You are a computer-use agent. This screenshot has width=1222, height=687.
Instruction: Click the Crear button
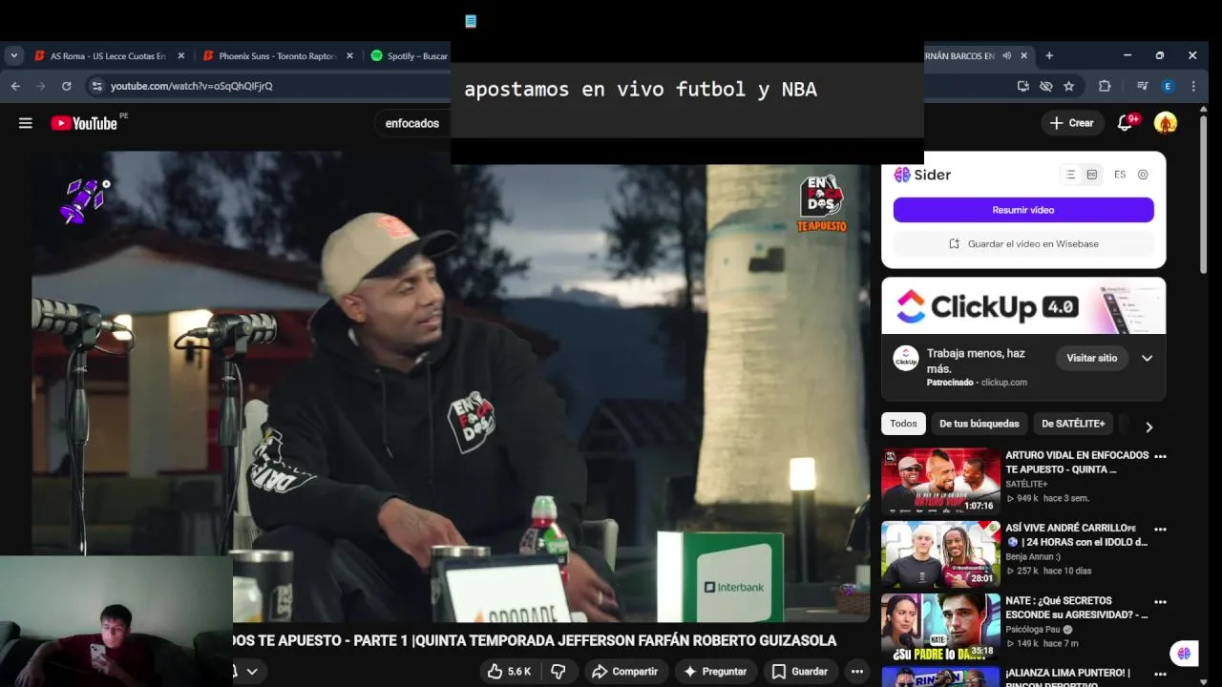[1072, 123]
